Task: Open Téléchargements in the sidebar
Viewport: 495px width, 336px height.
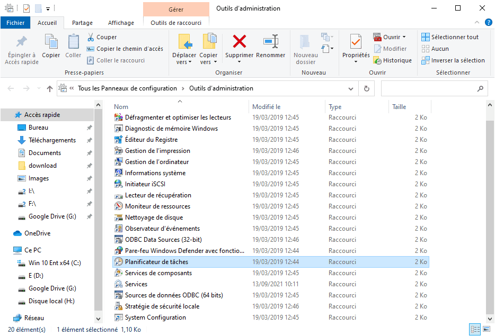Action: pos(52,140)
